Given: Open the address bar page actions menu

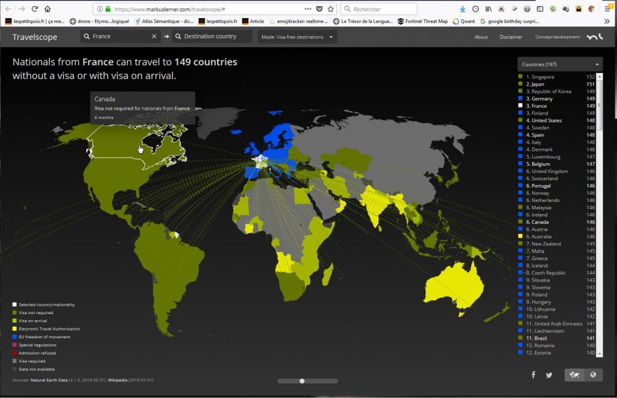Looking at the screenshot, I should click(308, 9).
